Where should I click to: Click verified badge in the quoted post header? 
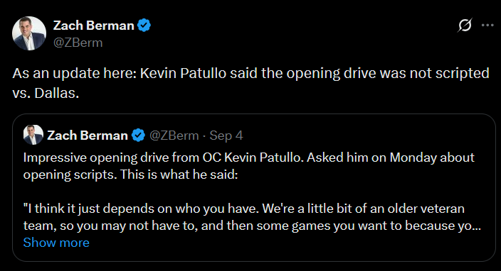[x=138, y=135]
